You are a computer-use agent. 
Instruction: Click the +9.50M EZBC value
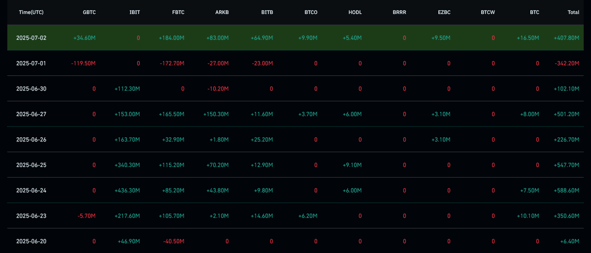(x=440, y=38)
